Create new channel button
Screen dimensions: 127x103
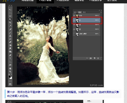tap(94, 58)
